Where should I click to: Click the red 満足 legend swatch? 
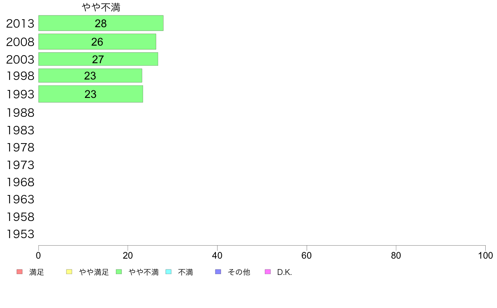point(19,272)
